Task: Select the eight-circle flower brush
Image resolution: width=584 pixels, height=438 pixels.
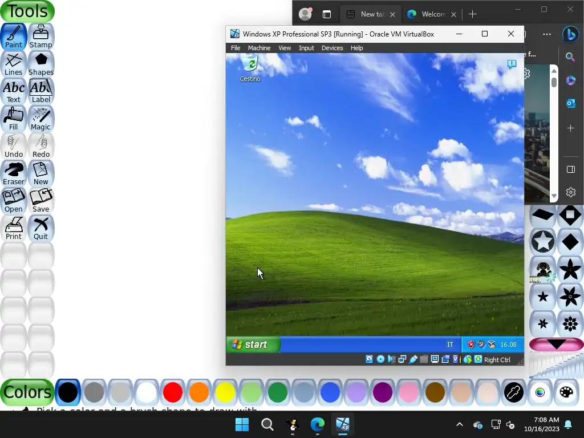Action: click(x=570, y=324)
